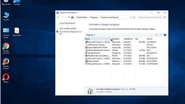Click the Mozilla Firefox 43.0 row icon

tap(86, 56)
